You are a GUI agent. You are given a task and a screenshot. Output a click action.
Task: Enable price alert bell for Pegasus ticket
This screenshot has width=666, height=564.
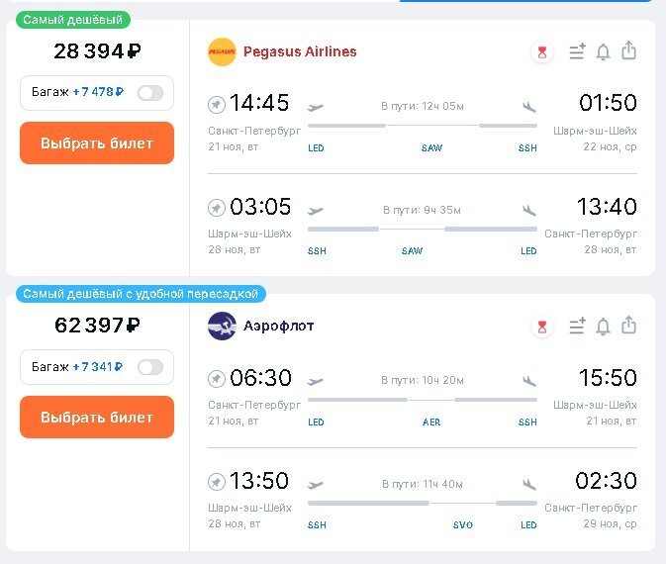point(603,51)
